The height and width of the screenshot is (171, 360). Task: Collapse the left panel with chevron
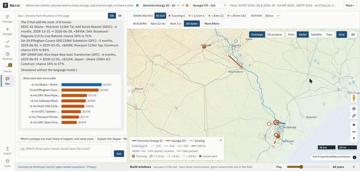tap(129, 91)
